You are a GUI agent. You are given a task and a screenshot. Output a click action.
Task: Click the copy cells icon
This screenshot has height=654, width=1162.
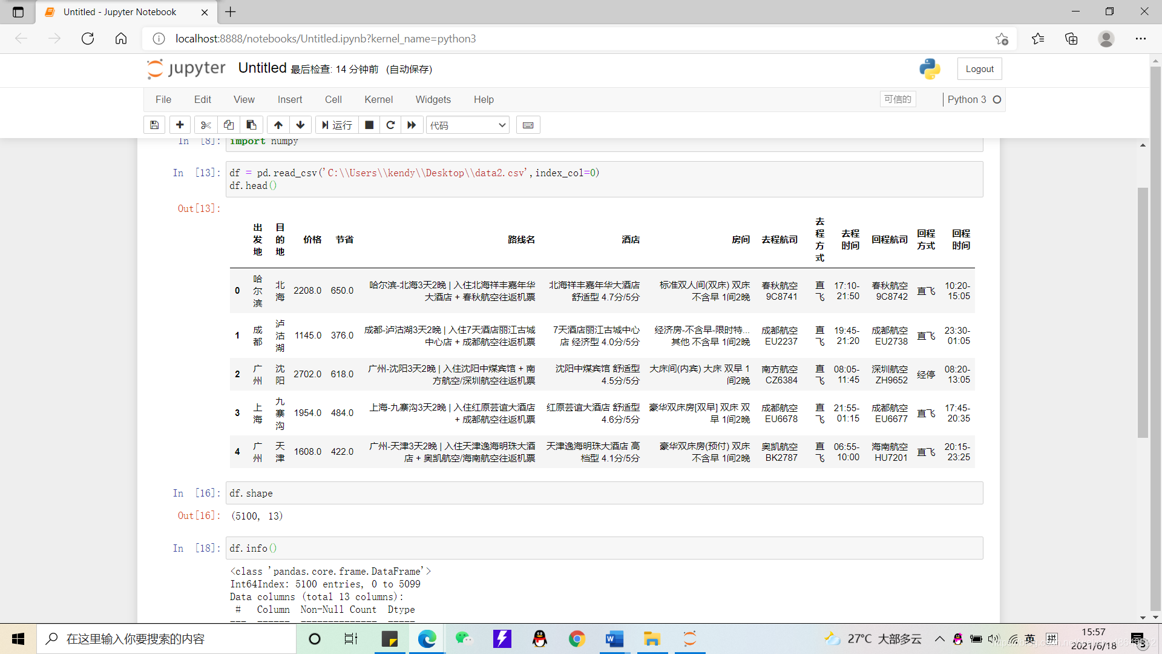tap(229, 125)
